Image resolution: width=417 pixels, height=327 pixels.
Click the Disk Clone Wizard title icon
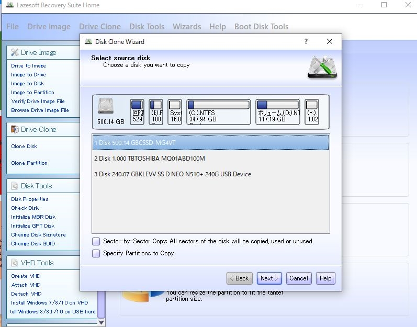(88, 41)
